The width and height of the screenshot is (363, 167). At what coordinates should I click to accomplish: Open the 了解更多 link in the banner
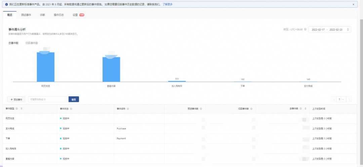tap(167, 4)
